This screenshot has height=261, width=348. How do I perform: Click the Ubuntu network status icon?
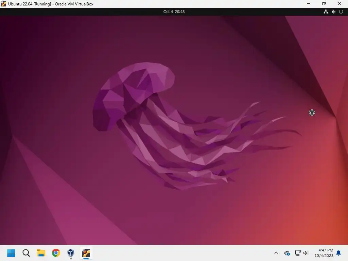326,12
